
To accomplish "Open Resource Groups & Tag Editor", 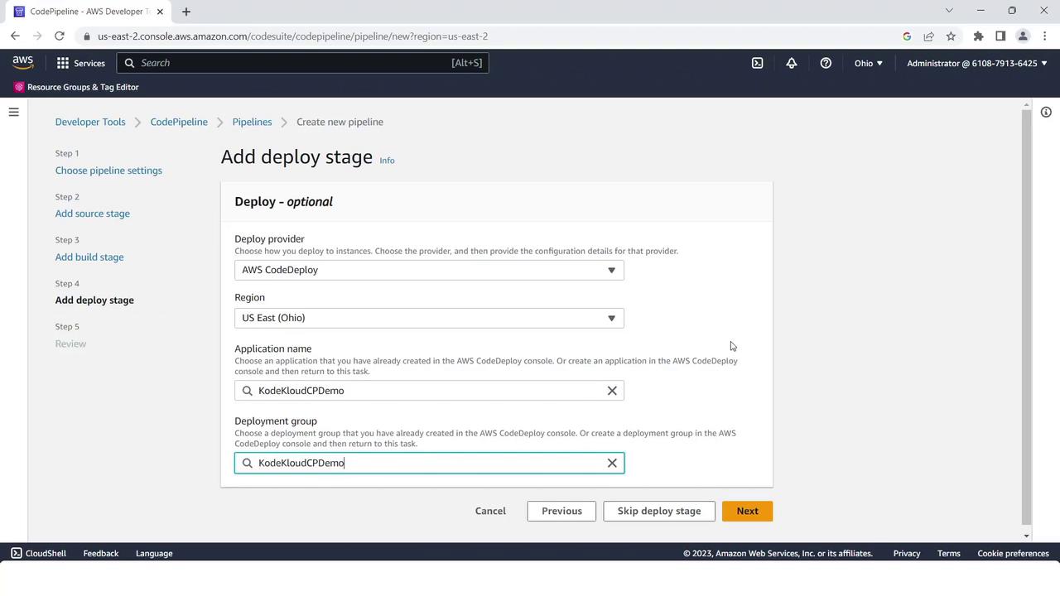I will (76, 87).
